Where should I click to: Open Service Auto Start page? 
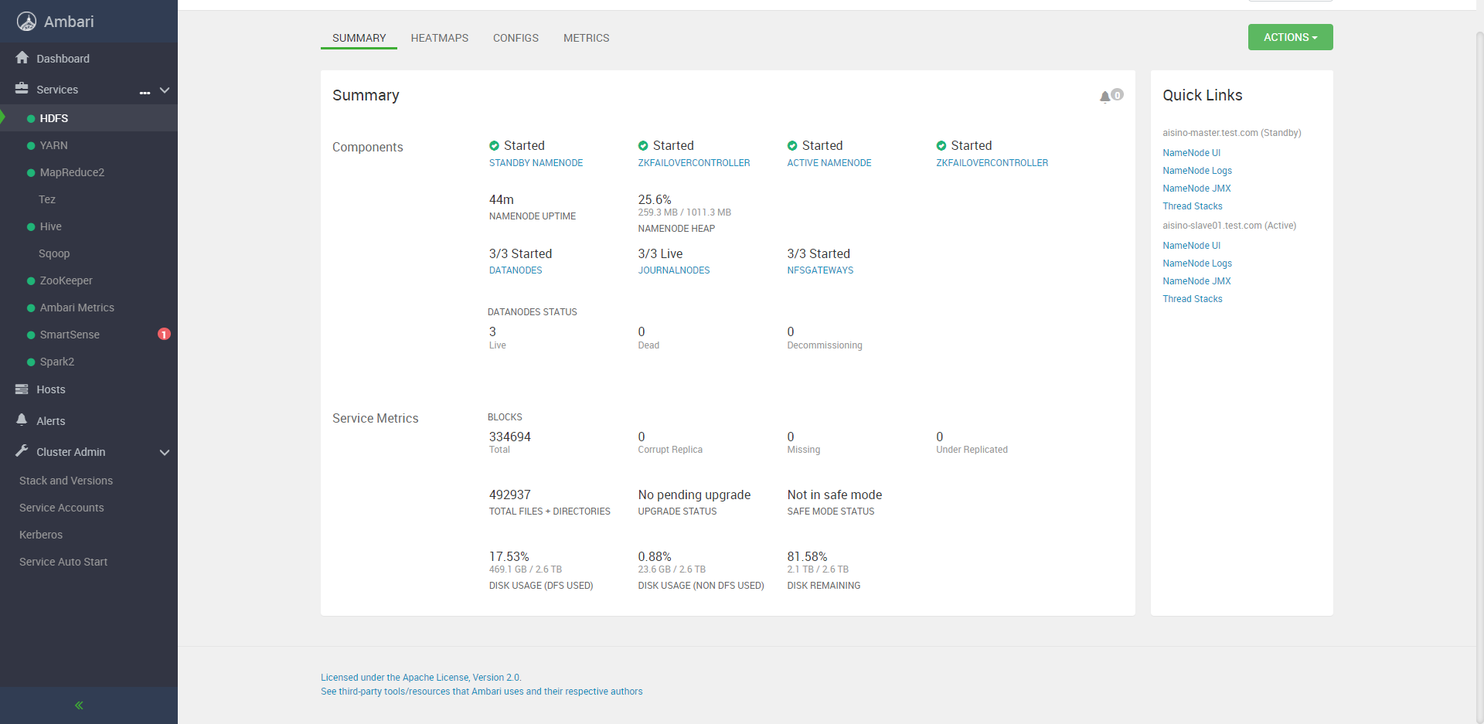(x=63, y=562)
